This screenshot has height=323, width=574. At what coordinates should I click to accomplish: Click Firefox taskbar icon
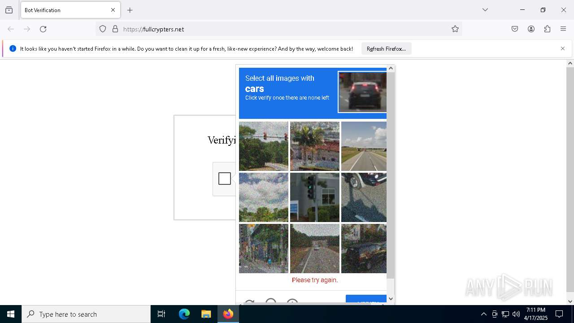point(228,314)
